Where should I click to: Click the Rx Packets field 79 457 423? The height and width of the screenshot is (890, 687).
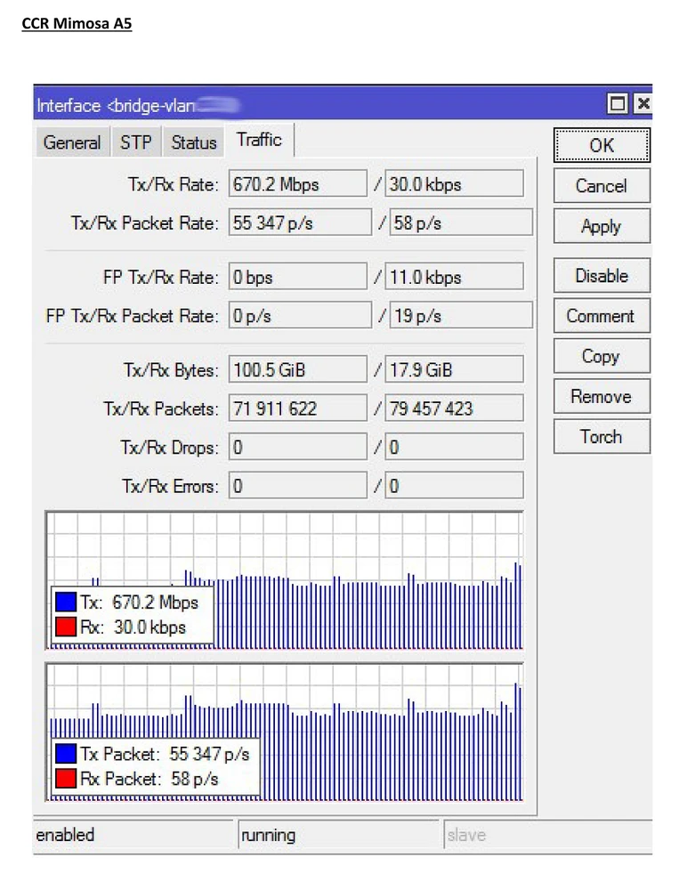point(454,409)
